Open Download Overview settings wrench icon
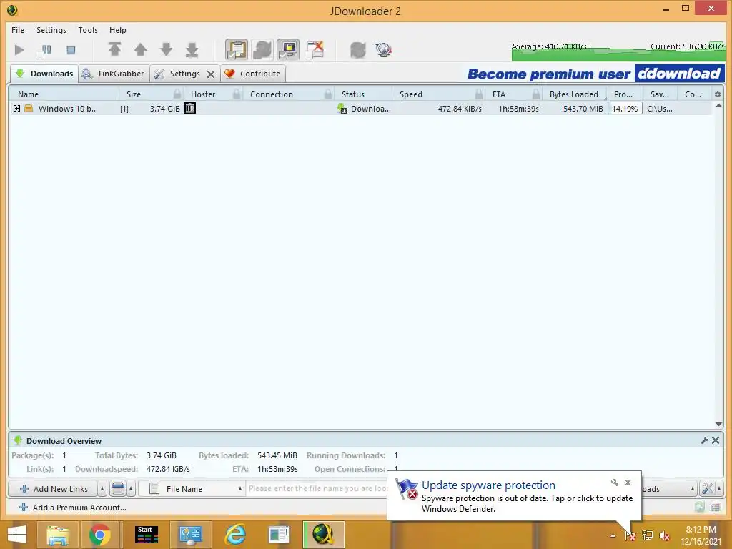Image resolution: width=732 pixels, height=549 pixels. tap(704, 440)
